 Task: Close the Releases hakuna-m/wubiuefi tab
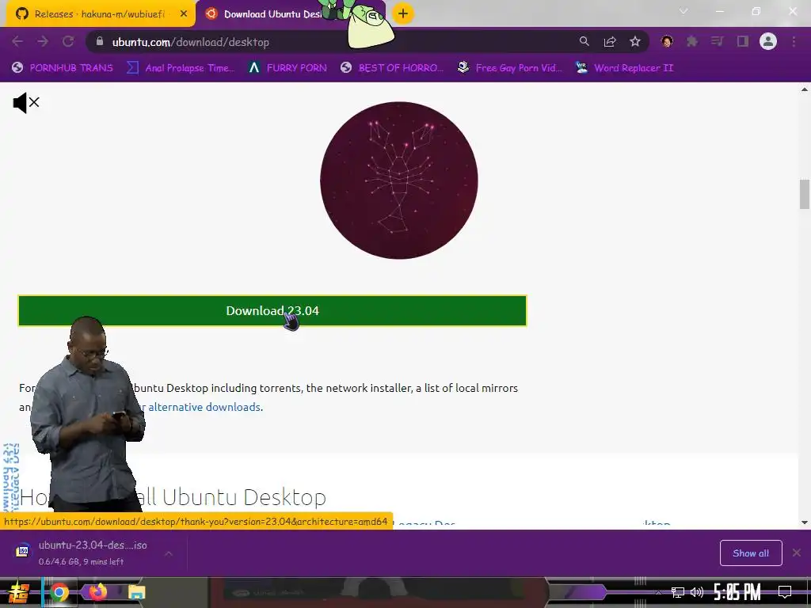184,14
